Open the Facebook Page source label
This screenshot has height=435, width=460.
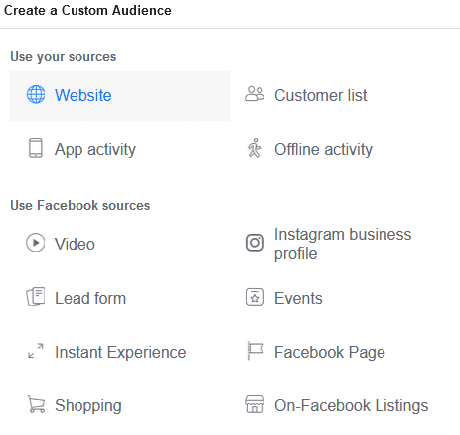point(330,352)
